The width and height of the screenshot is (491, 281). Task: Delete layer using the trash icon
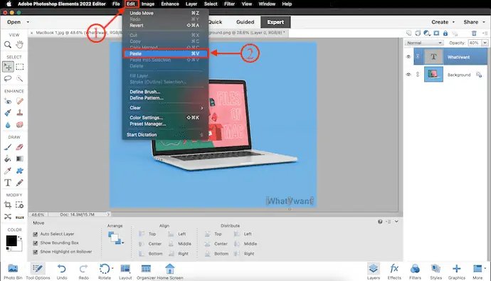pos(474,33)
